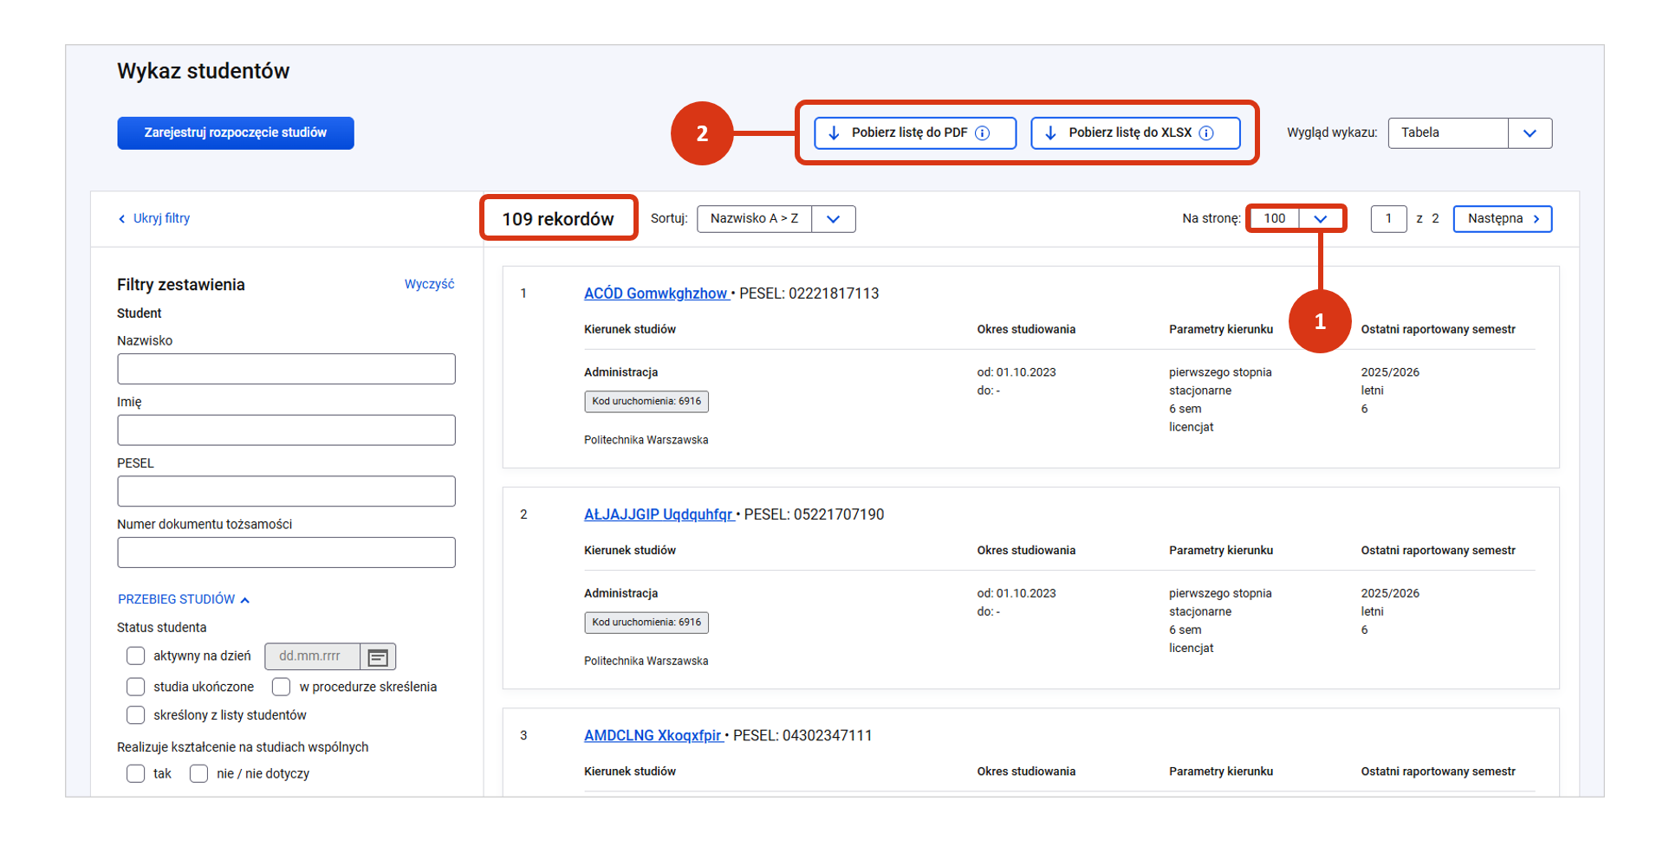The width and height of the screenshot is (1663, 859).
Task: Click 'Wyczyść' to clear filters
Action: pos(429,284)
